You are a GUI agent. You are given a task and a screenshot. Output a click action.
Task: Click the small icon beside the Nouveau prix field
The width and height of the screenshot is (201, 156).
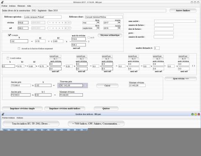click(x=85, y=85)
